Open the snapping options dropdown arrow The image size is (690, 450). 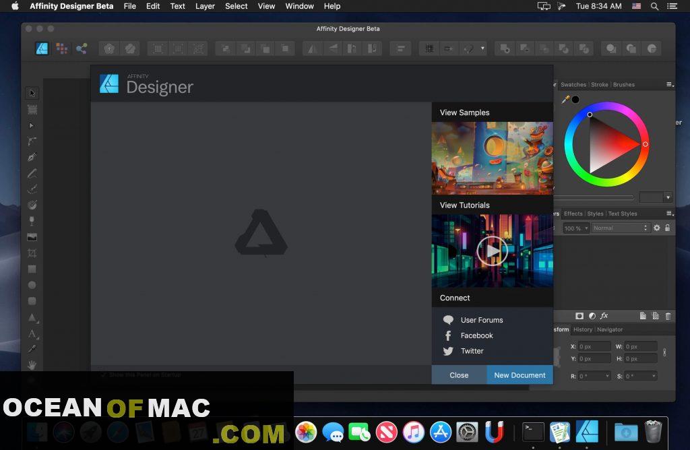pyautogui.click(x=482, y=49)
